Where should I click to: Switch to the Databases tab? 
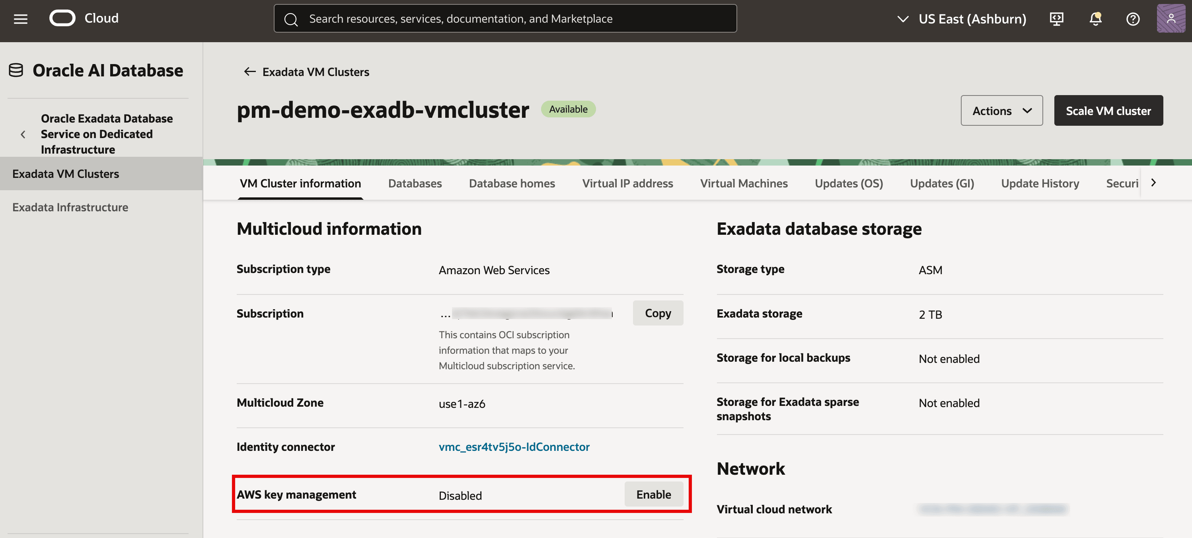click(x=415, y=183)
